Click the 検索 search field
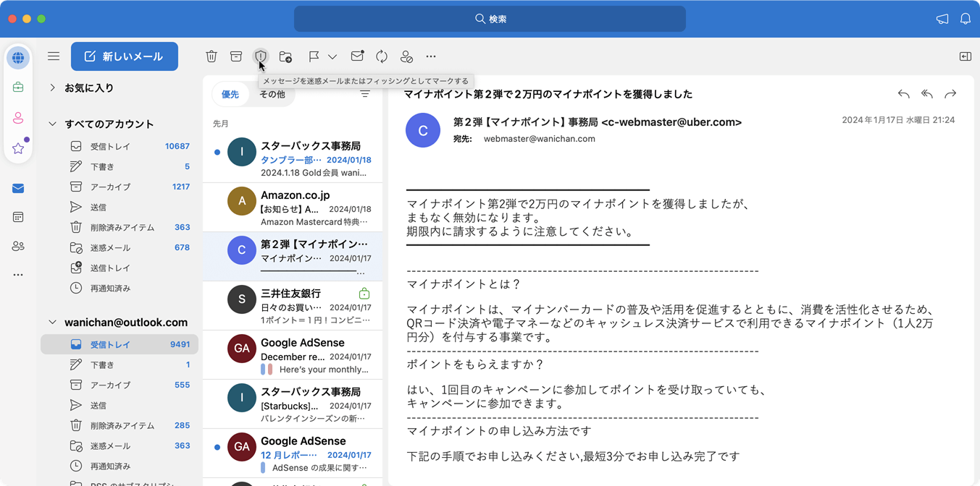980x486 pixels. click(490, 19)
